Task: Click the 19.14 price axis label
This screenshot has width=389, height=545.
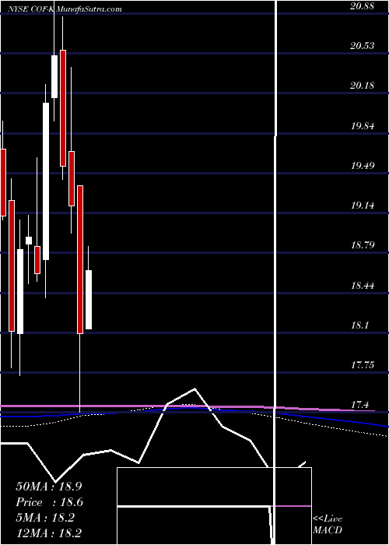Action: point(363,206)
